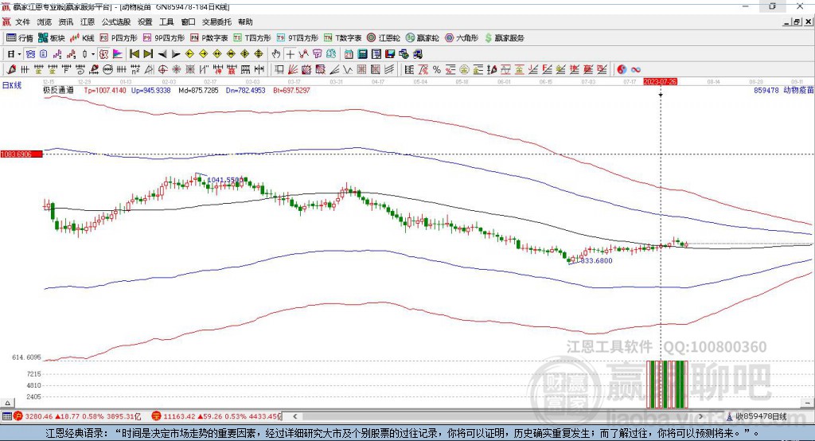Screen dimensions: 815x441
Task: Toggle the 极反 indicator button
Action: (x=104, y=54)
